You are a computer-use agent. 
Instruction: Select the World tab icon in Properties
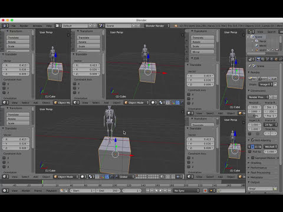click(x=272, y=59)
